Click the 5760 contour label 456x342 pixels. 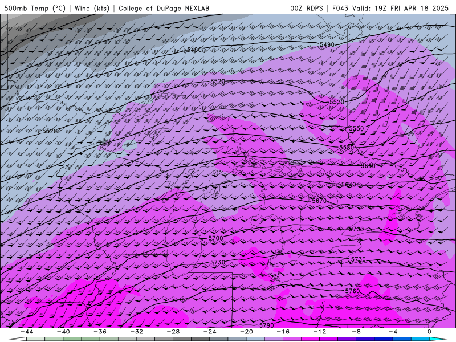click(x=352, y=291)
